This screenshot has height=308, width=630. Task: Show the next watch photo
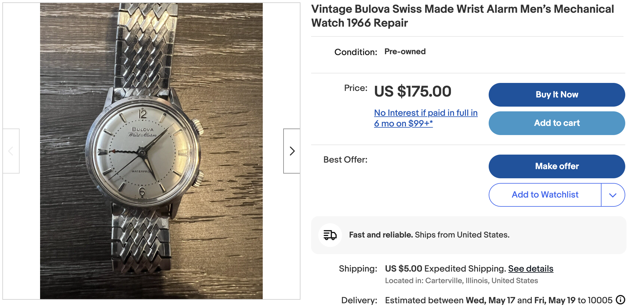292,151
